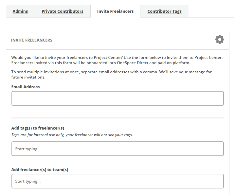The height and width of the screenshot is (195, 234).
Task: Focus the Email Address input field
Action: coord(117,98)
